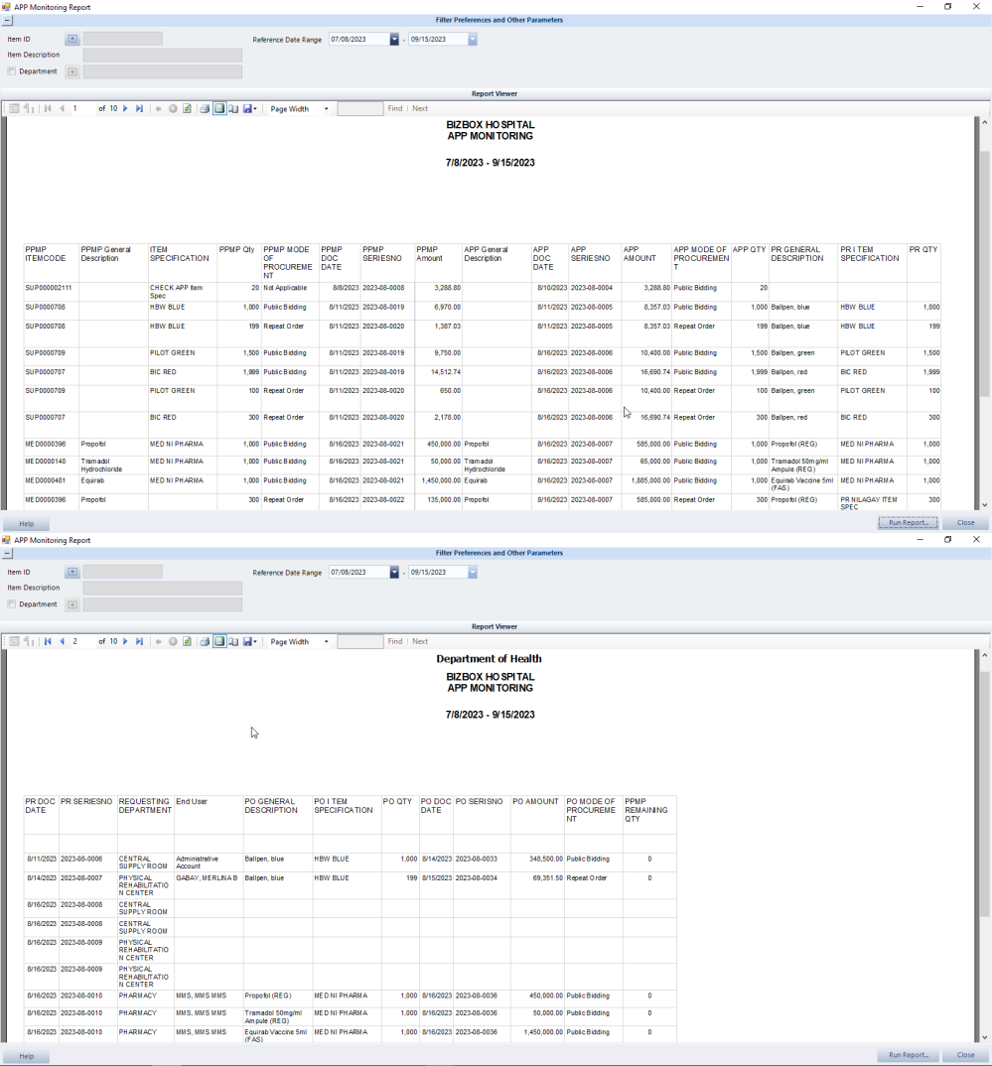Refresh the report in page 2 viewer
992x1066 pixels.
187,642
